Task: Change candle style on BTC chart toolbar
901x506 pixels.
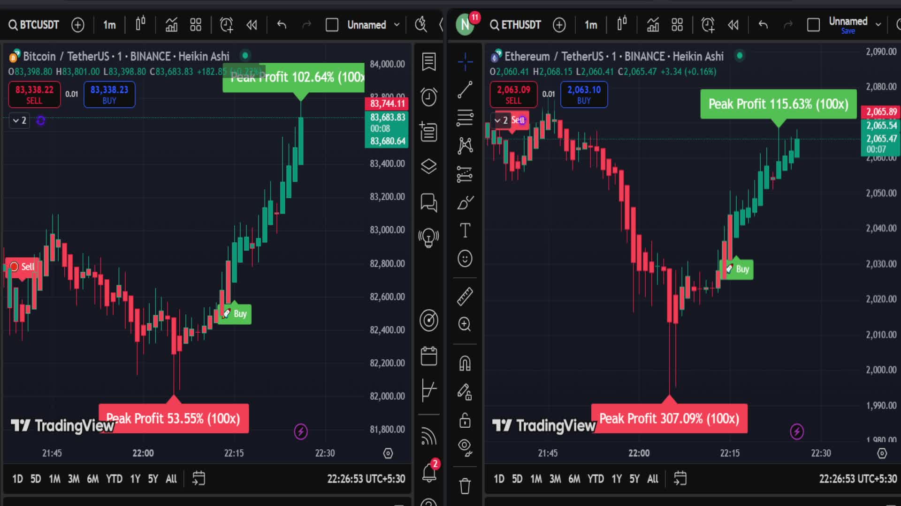Action: 140,24
